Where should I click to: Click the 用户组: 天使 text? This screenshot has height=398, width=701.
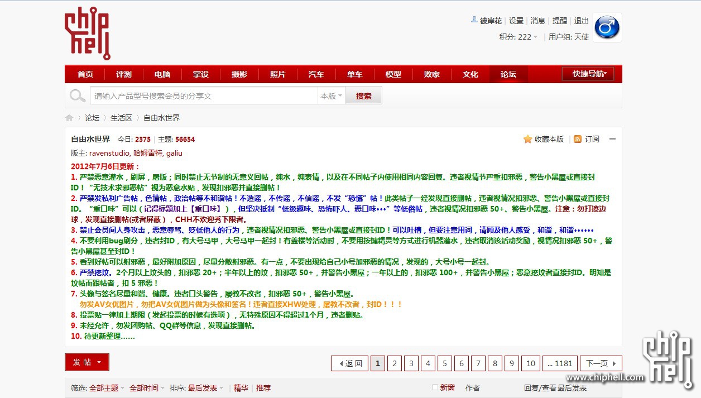click(x=569, y=37)
